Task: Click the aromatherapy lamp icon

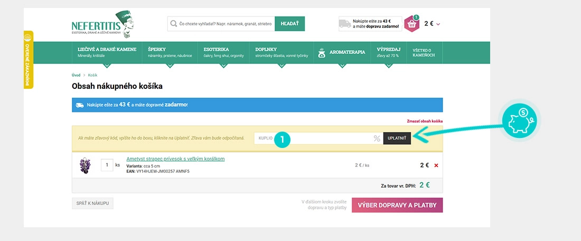Action: [321, 52]
